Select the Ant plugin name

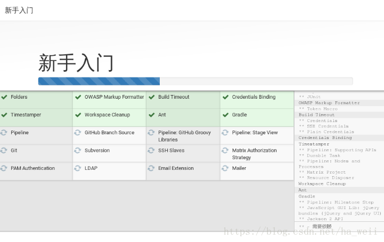pos(162,115)
